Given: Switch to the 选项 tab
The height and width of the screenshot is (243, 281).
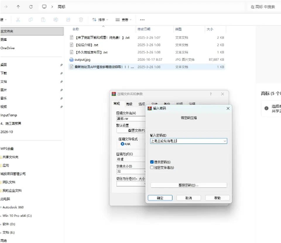Looking at the screenshot, I should coord(142,104).
